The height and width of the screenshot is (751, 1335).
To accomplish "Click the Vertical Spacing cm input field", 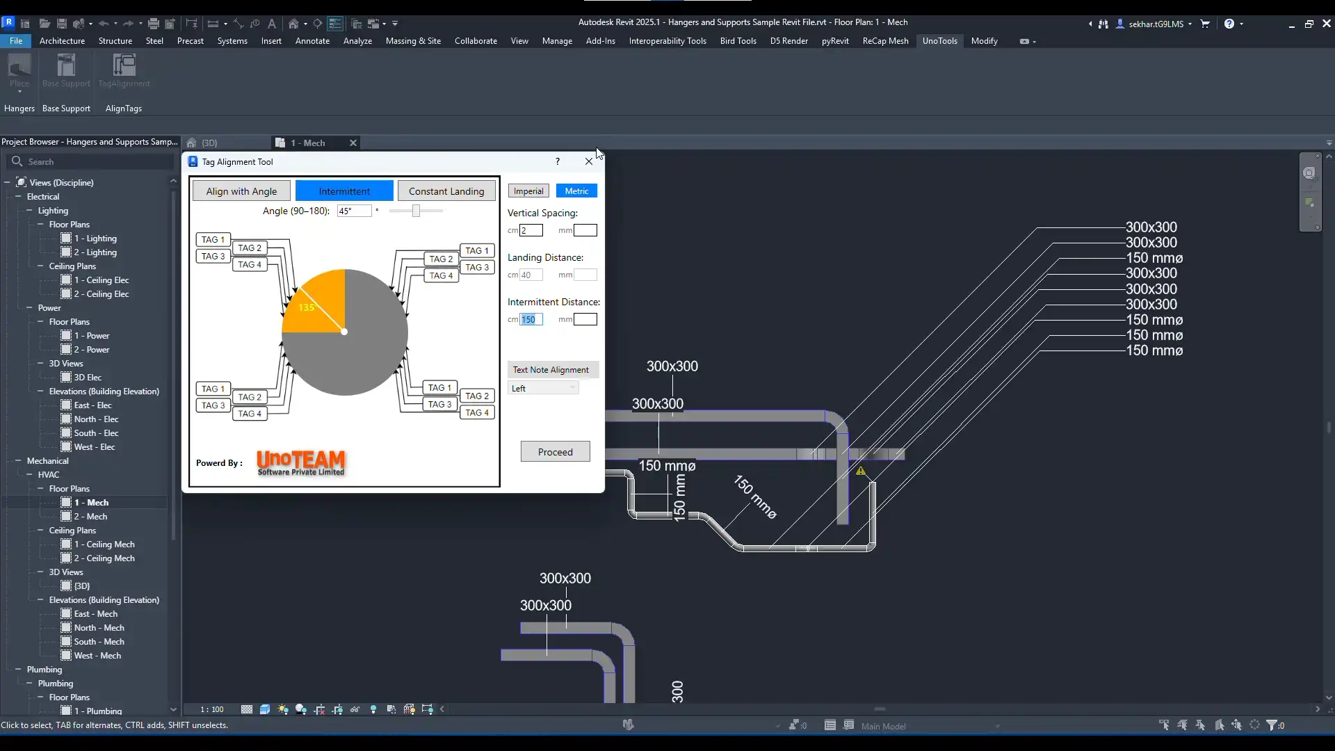I will (x=531, y=230).
